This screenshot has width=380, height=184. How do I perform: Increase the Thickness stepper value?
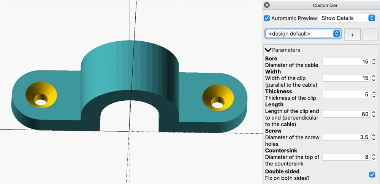tap(374, 93)
